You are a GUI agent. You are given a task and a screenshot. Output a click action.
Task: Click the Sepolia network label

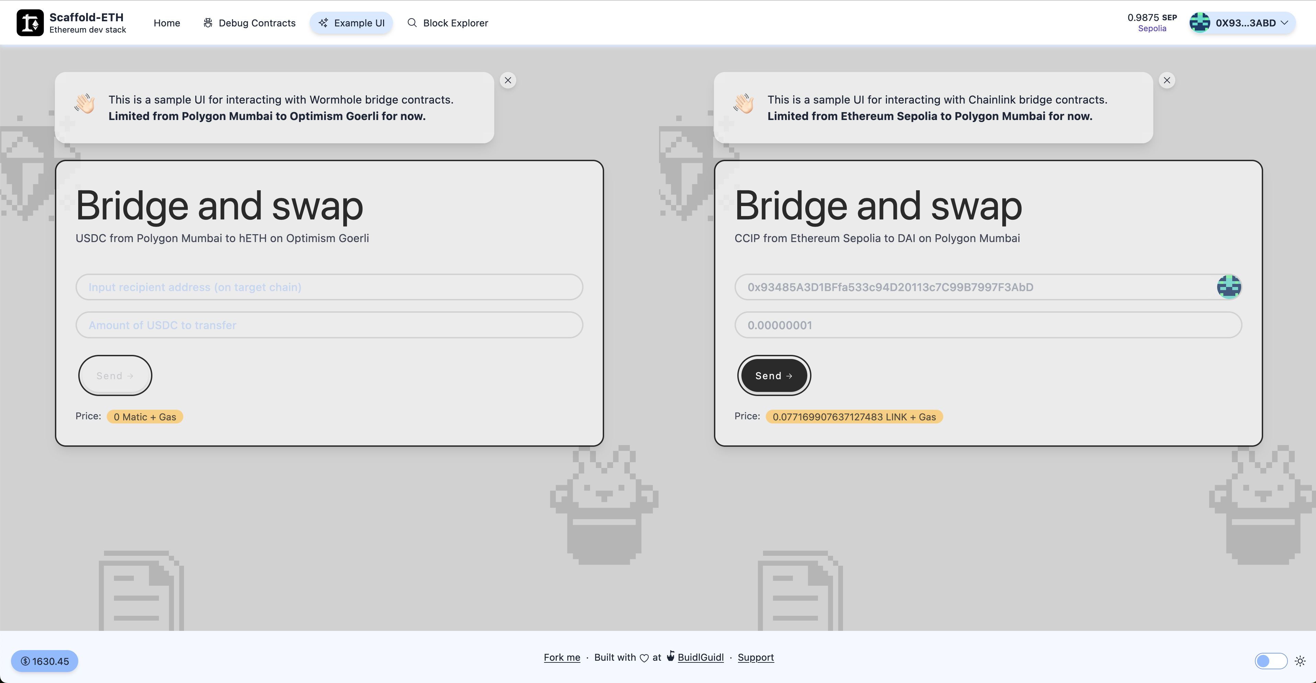pos(1152,28)
